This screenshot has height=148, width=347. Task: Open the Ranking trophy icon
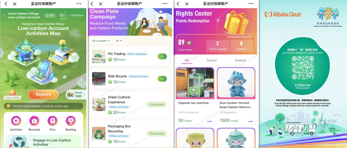click(x=70, y=121)
